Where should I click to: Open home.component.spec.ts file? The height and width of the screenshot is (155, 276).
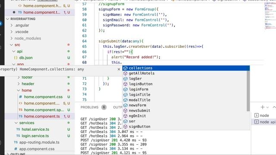click(44, 110)
